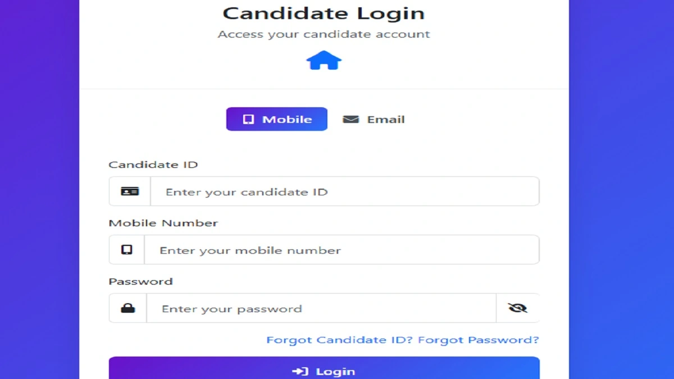674x379 pixels.
Task: Click the mobile number entry box
Action: click(343, 249)
